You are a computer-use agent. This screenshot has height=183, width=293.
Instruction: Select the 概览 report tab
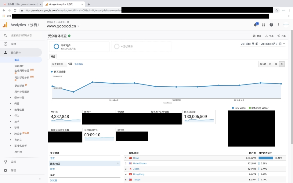(x=53, y=56)
